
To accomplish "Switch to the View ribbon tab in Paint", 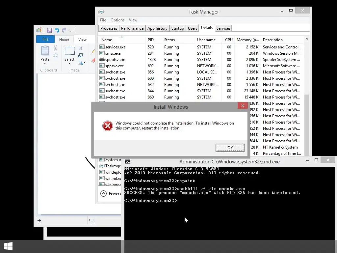I will [x=82, y=40].
